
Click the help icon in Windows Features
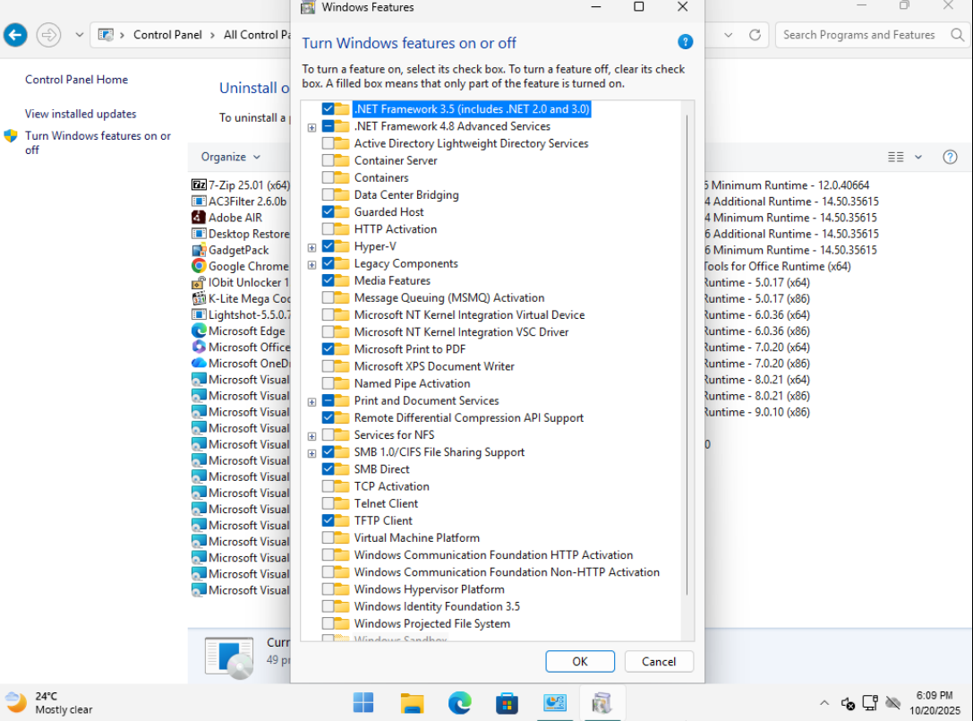tap(685, 42)
